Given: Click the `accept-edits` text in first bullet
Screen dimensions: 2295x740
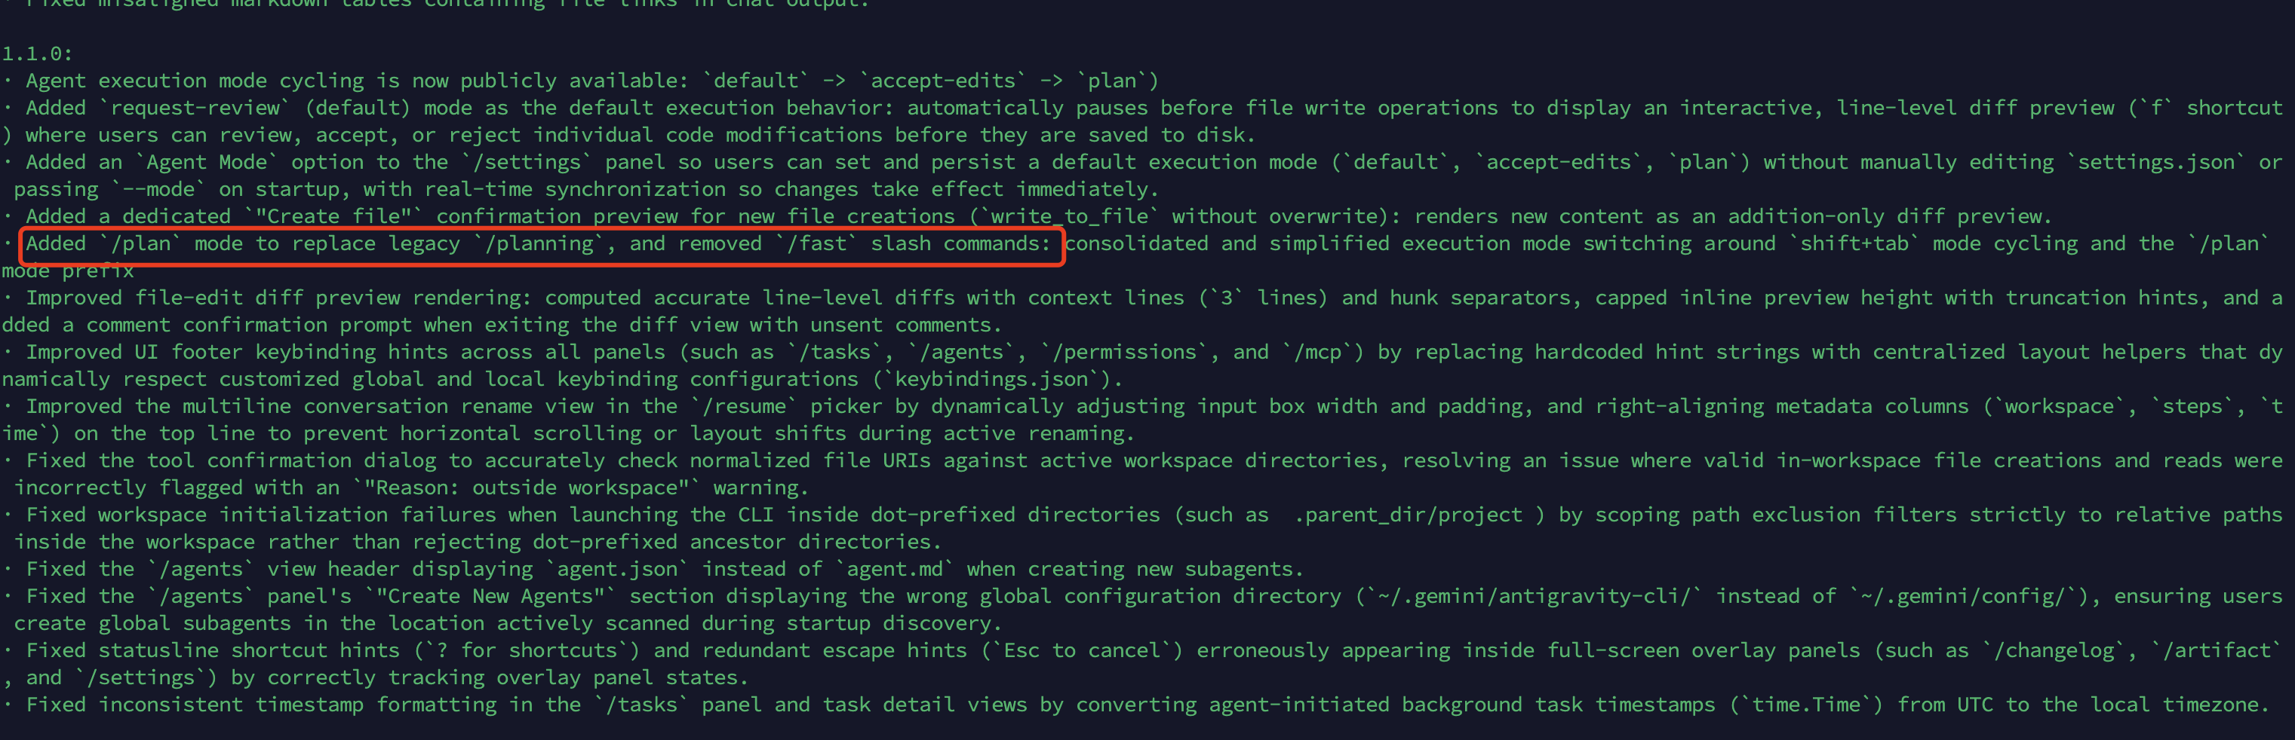Looking at the screenshot, I should click(x=942, y=81).
